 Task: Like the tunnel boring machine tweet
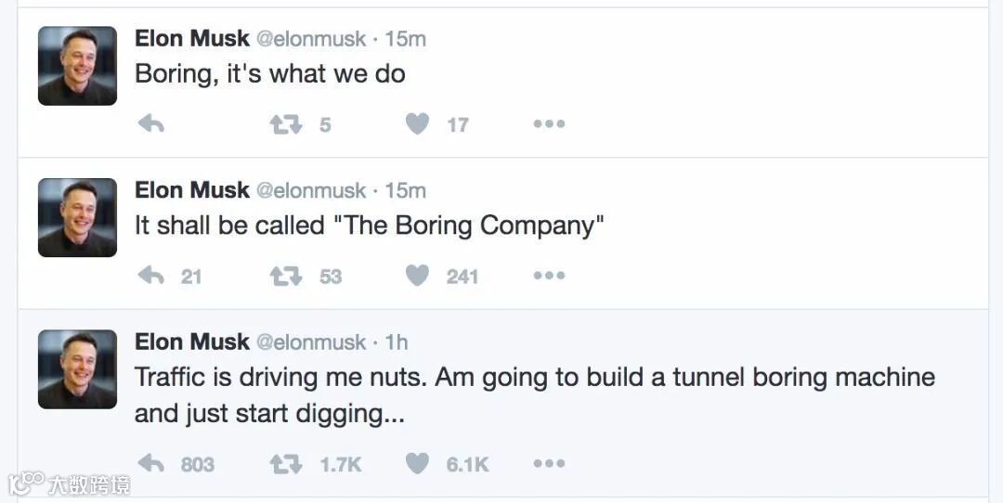(418, 463)
